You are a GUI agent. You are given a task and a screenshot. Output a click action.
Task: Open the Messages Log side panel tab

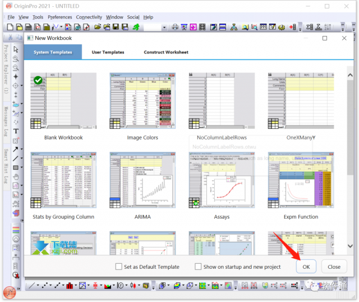[6, 121]
